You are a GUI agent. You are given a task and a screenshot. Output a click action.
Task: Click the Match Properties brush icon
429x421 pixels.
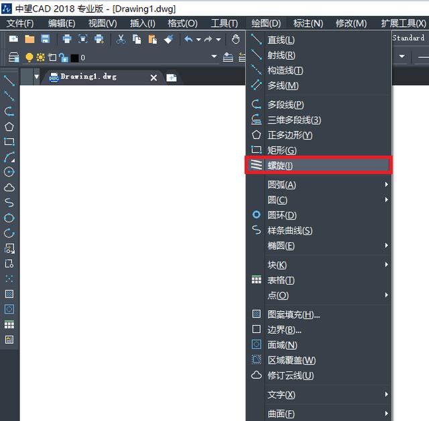tap(168, 39)
